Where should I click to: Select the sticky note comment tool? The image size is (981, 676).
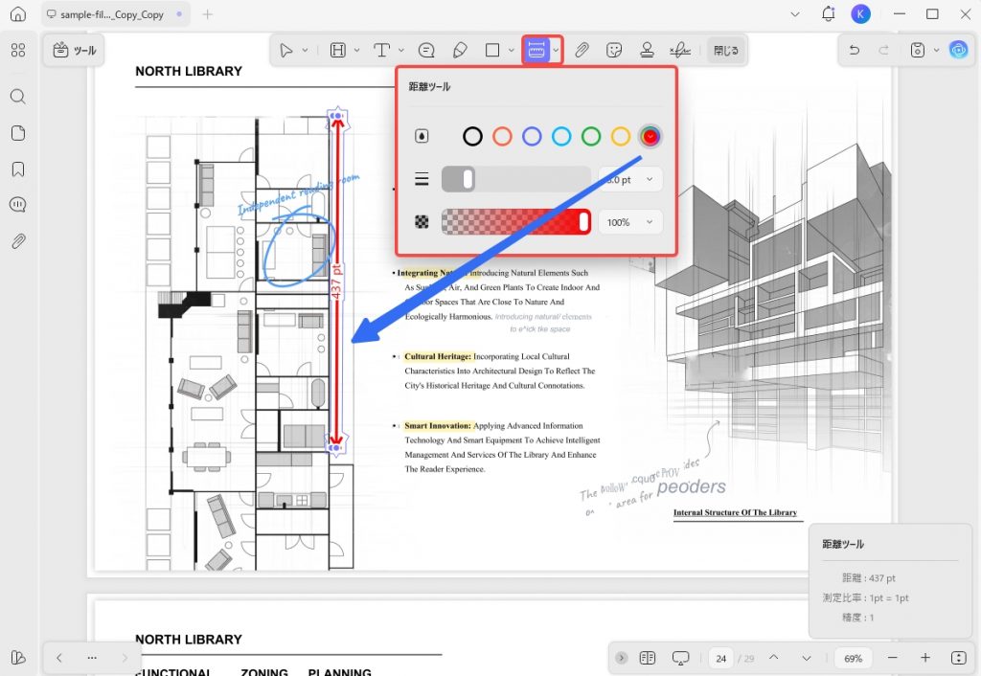click(x=426, y=50)
